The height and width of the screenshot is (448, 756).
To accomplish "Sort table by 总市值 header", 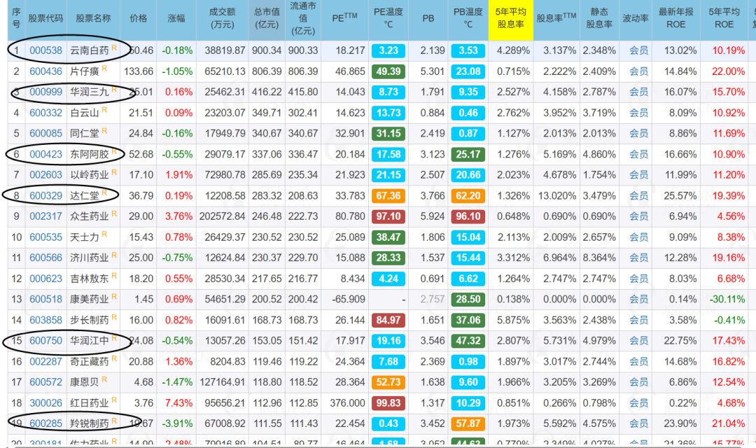I will 267,20.
